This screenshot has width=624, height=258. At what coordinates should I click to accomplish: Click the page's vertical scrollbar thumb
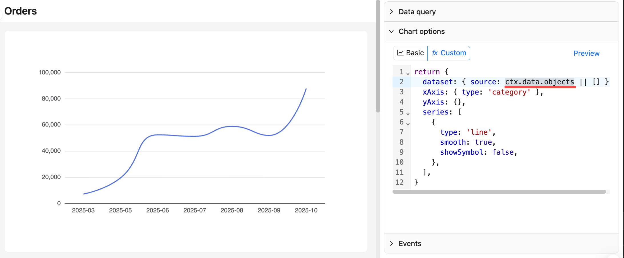coord(378,57)
